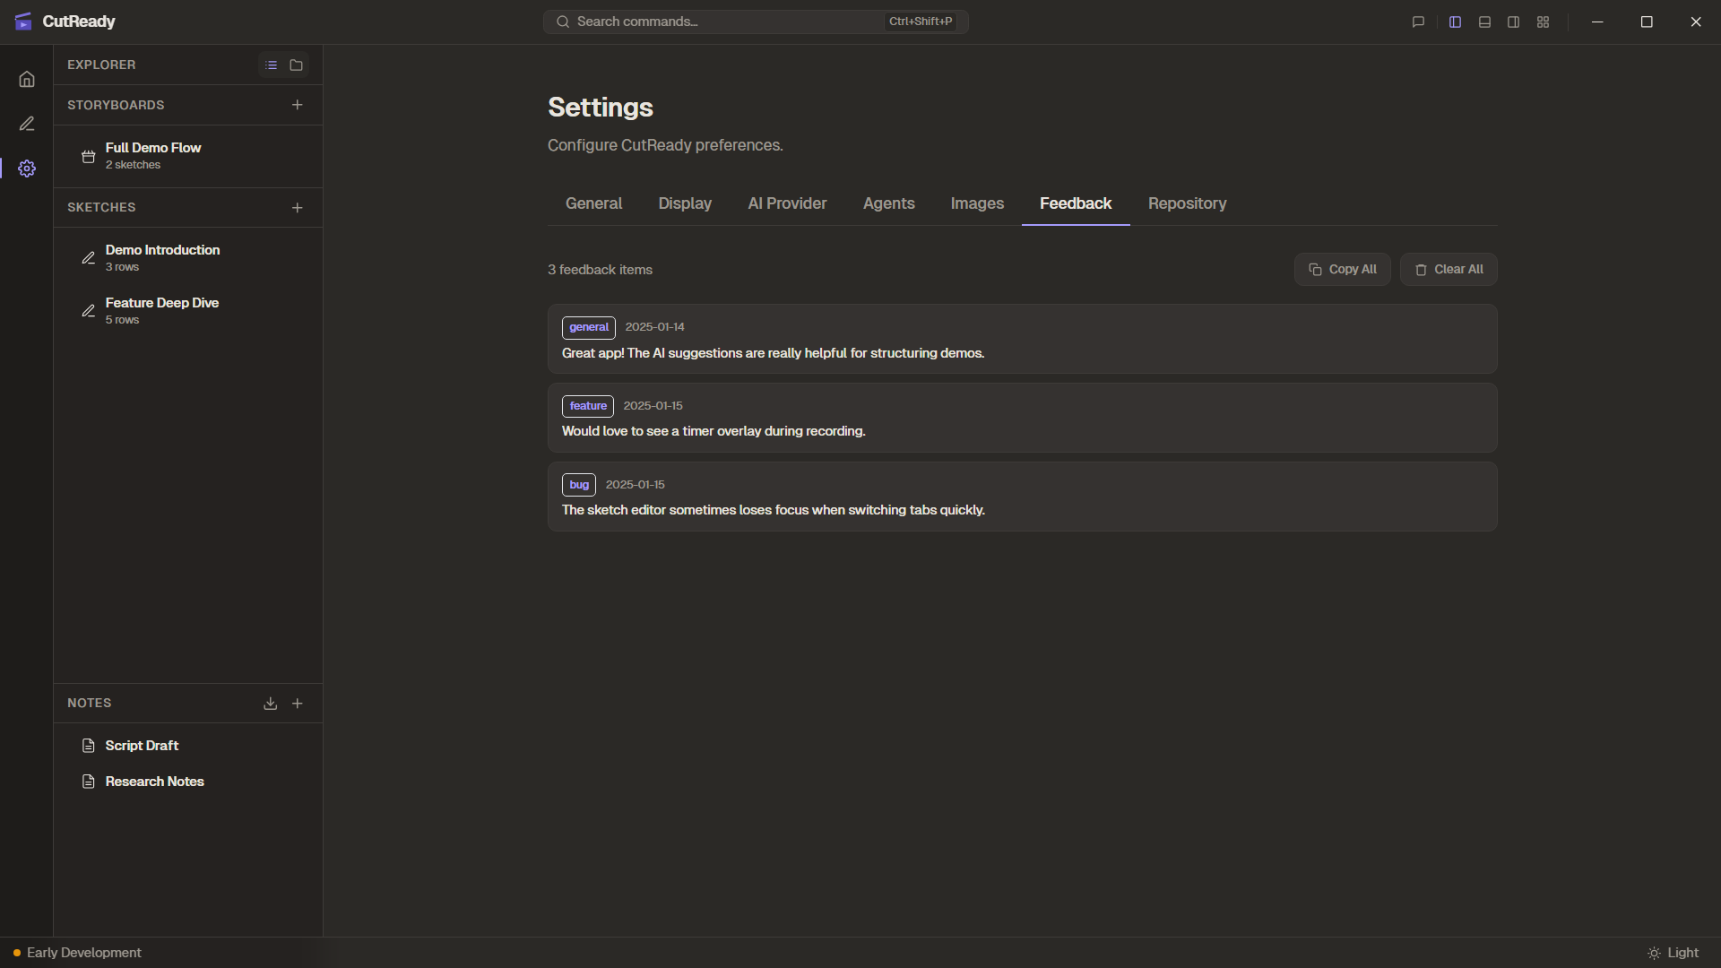1721x968 pixels.
Task: Open the Script Draft note
Action: click(141, 745)
